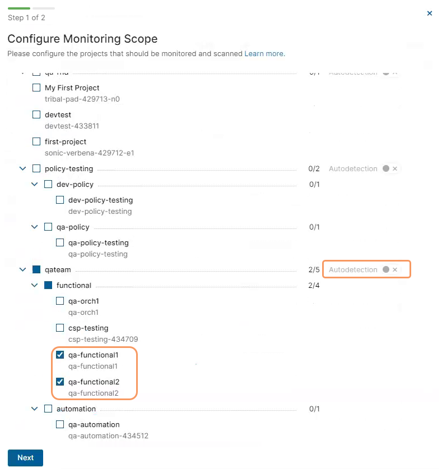Select the qa-automation project checkbox
Screen dimensions: 442x472
[x=60, y=424]
